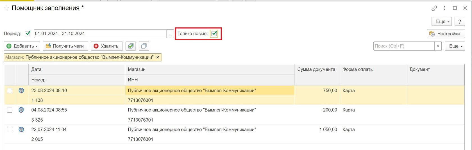Screen dimensions: 472x150
Task: Check all receipts with select-all icon
Action: (130, 46)
